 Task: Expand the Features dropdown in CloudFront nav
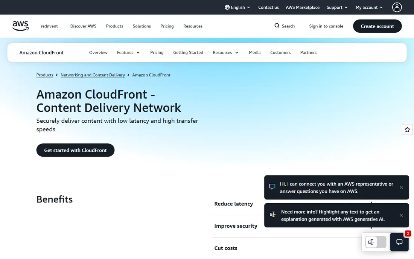tap(128, 53)
